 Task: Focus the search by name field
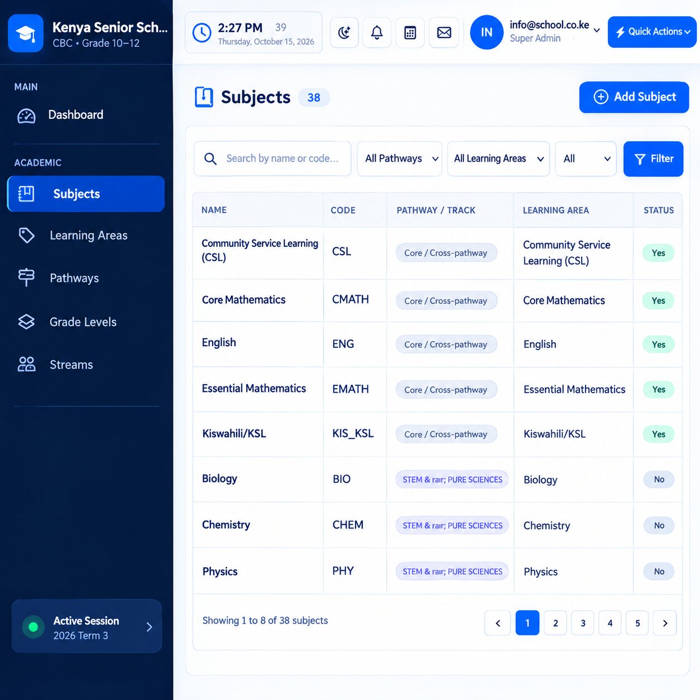(272, 159)
